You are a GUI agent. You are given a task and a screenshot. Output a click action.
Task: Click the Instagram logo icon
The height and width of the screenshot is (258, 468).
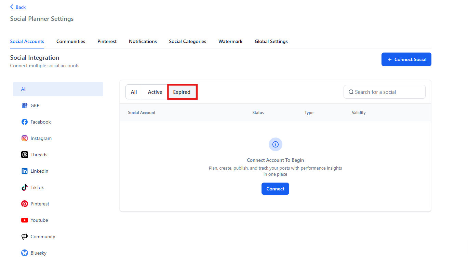[x=25, y=138]
